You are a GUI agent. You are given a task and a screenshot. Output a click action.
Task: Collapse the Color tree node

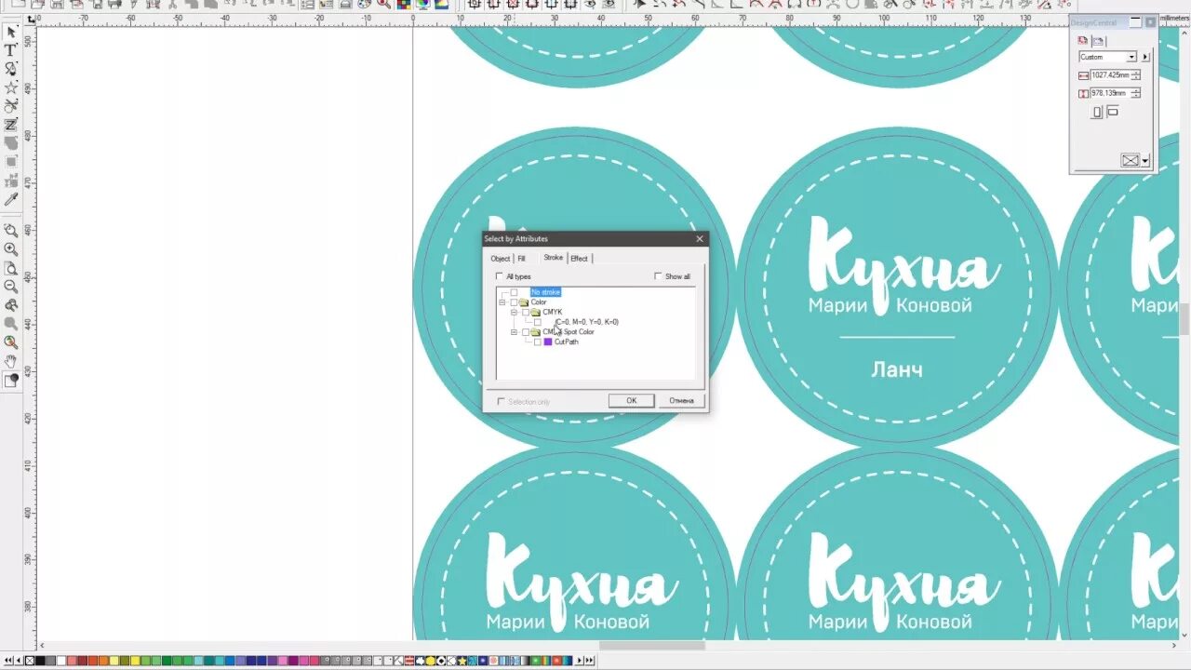502,302
